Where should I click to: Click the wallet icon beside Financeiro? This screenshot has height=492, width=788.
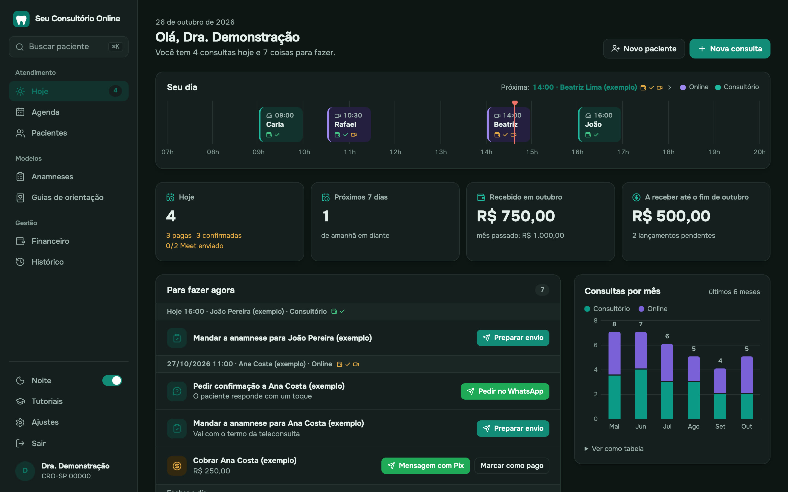(20, 241)
